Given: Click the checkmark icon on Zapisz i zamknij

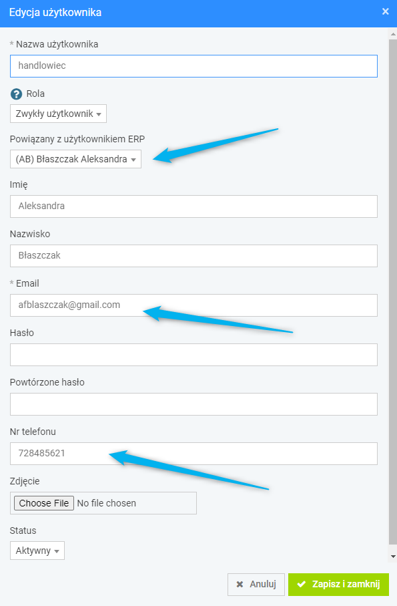Looking at the screenshot, I should (302, 584).
